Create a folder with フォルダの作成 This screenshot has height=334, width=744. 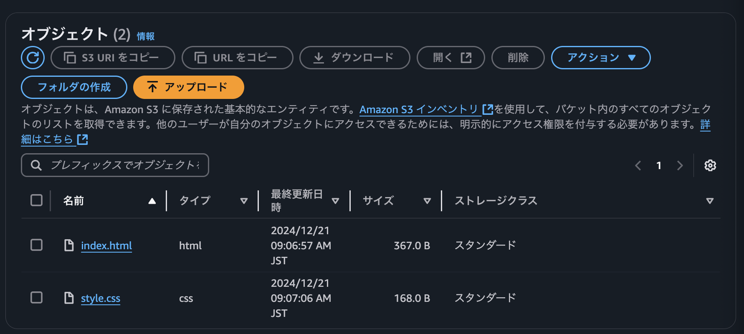pyautogui.click(x=74, y=87)
